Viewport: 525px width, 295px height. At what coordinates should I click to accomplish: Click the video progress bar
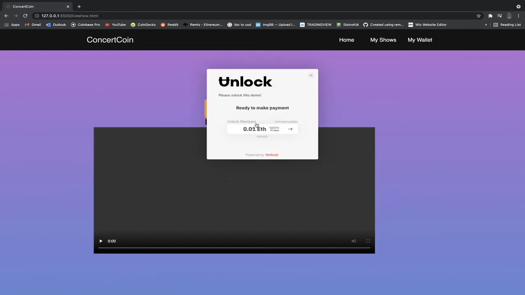click(234, 248)
